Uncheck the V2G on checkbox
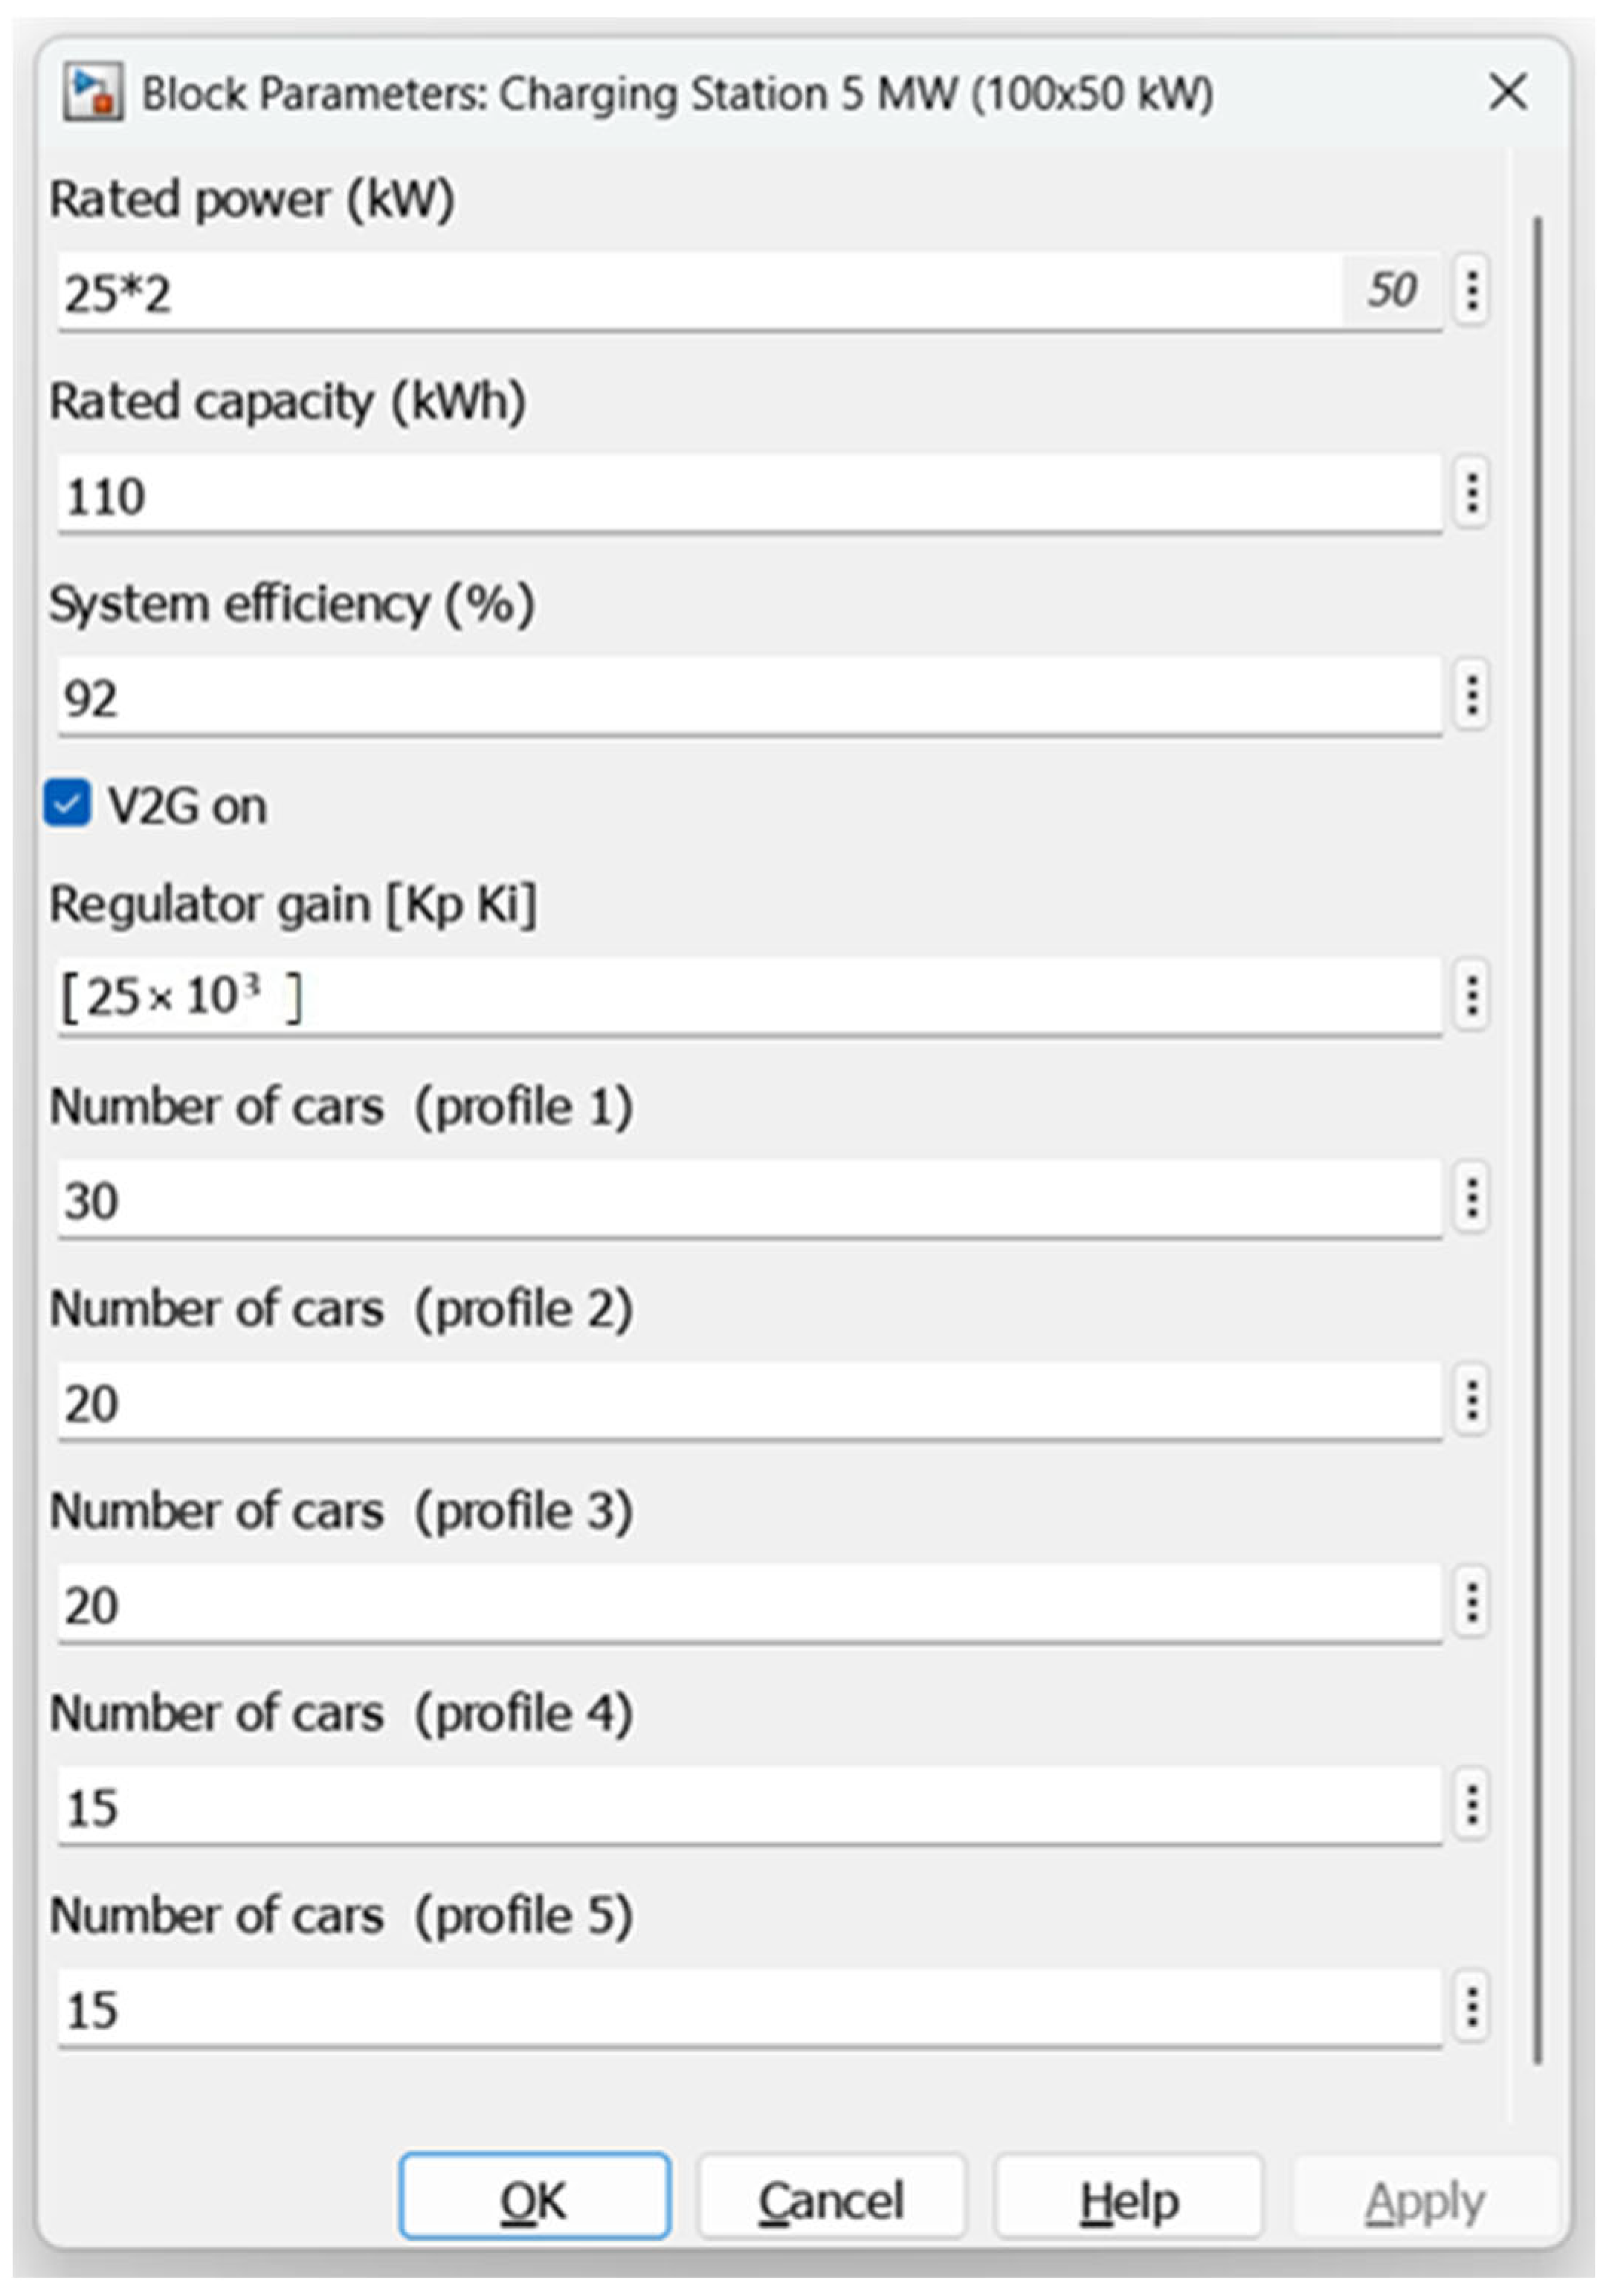 coord(67,804)
